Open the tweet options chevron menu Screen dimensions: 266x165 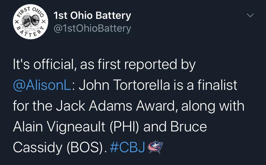point(250,15)
